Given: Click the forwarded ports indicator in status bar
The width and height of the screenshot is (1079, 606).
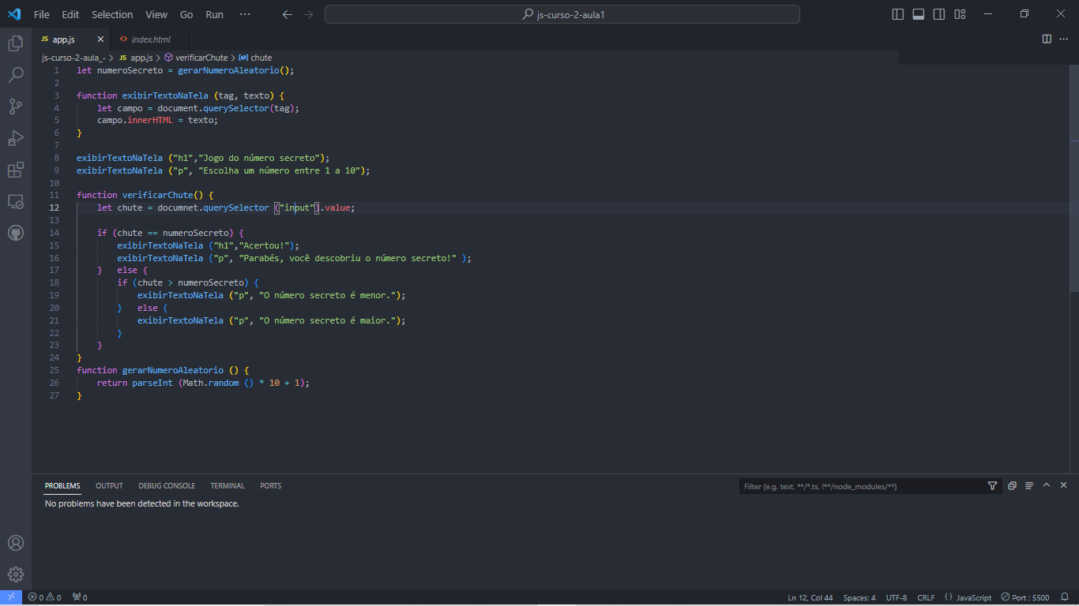Looking at the screenshot, I should (x=80, y=597).
